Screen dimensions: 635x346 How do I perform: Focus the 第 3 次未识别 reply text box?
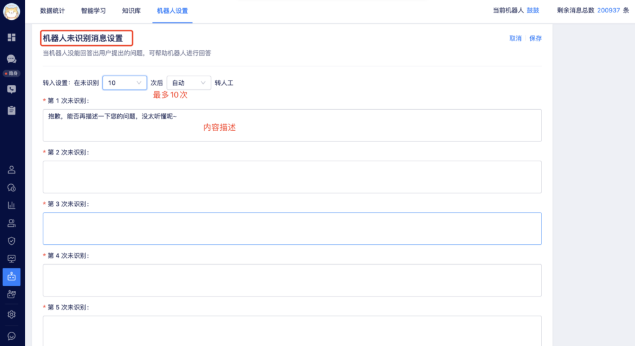[x=292, y=229]
